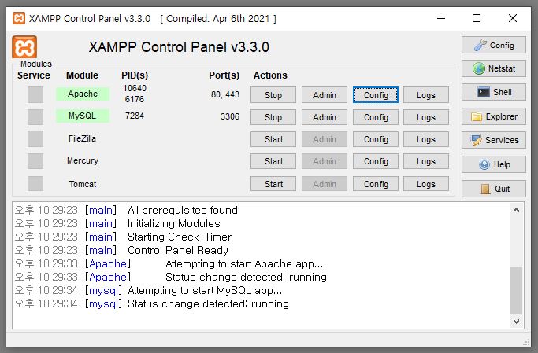Viewport: 538px width, 353px height.
Task: Click MySQL PID 7284
Action: tap(135, 116)
